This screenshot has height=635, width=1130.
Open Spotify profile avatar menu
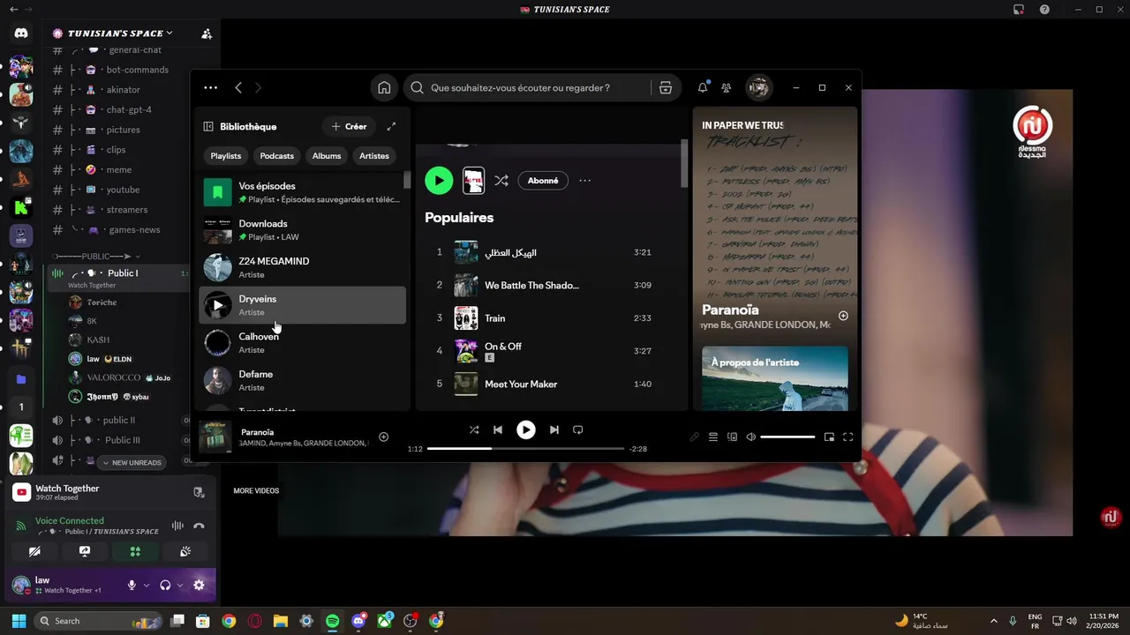point(758,88)
